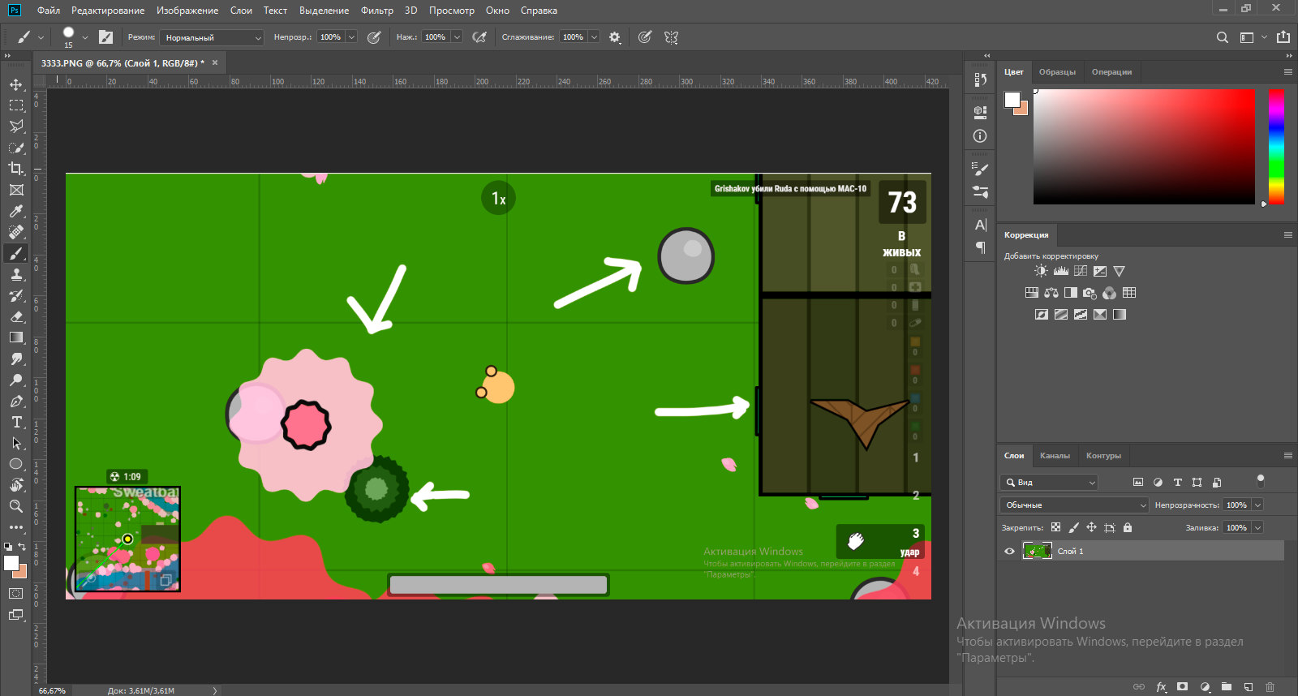The width and height of the screenshot is (1298, 696).
Task: Add a Brightness/Contrast adjustment
Action: point(1041,271)
